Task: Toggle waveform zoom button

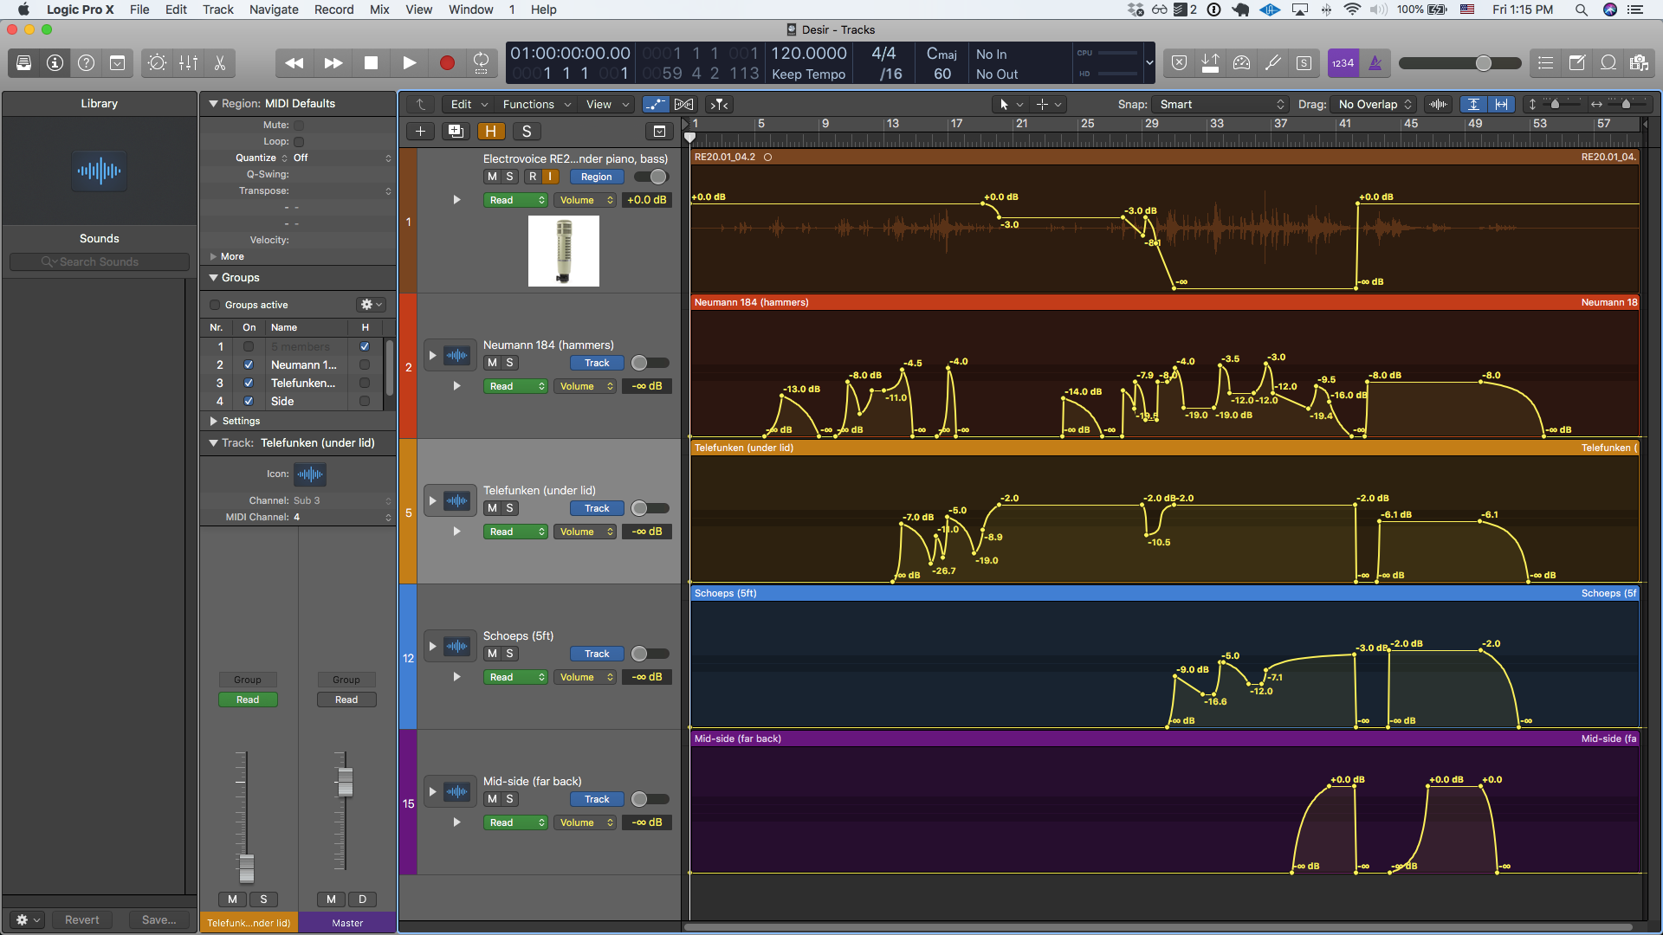Action: (x=1439, y=105)
